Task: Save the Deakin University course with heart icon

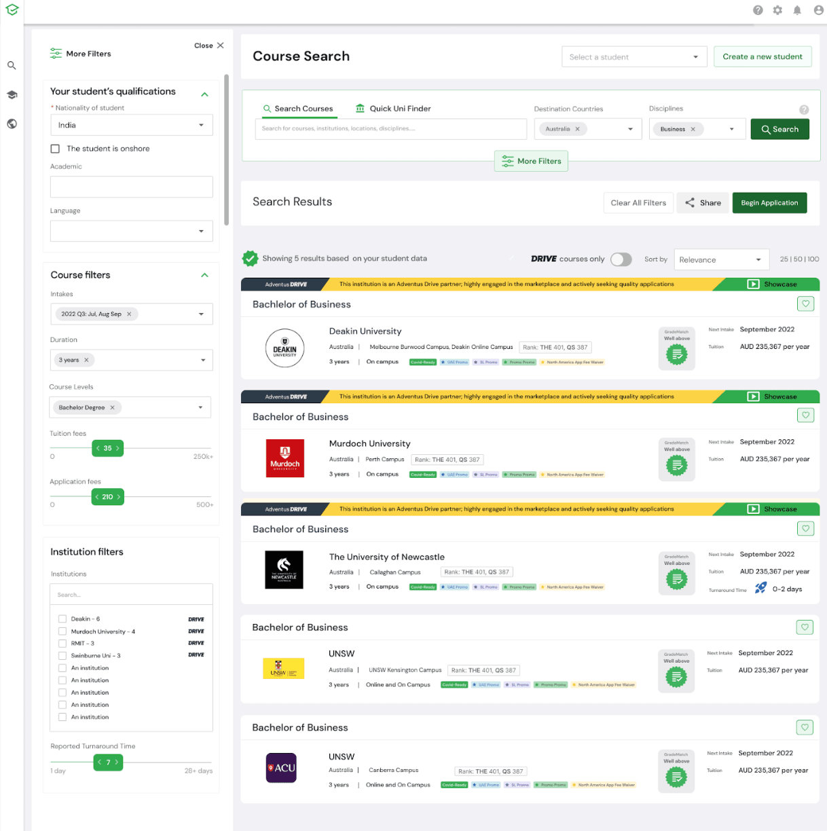Action: pos(806,303)
